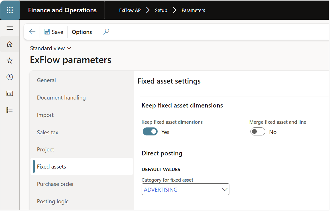Click the back arrow icon
This screenshot has width=330, height=211.
(32, 32)
